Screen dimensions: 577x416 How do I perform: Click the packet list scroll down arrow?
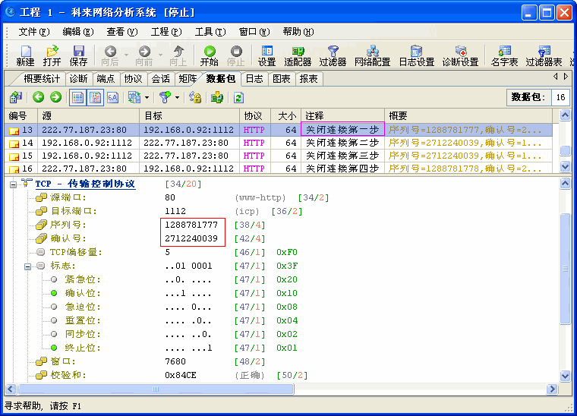pyautogui.click(x=565, y=166)
